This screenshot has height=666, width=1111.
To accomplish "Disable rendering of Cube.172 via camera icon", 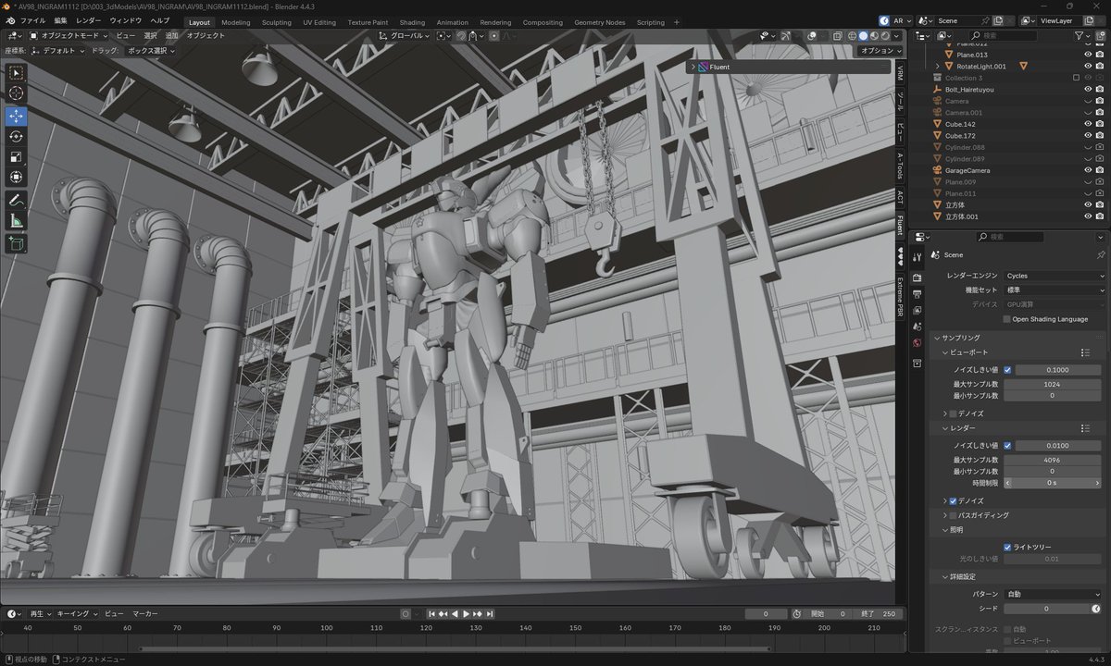I will [x=1099, y=136].
